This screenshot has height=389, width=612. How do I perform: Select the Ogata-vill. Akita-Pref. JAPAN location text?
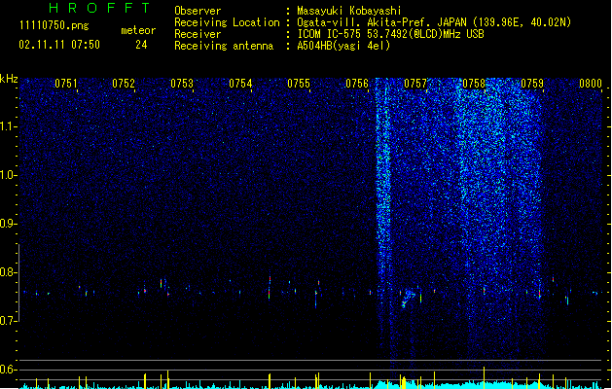point(434,22)
